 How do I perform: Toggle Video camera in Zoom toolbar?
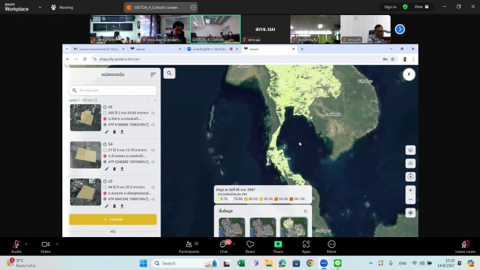pyautogui.click(x=46, y=247)
